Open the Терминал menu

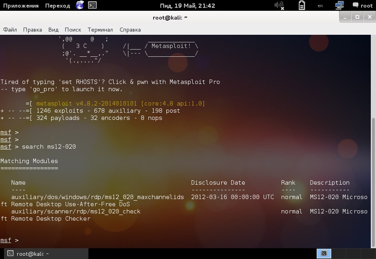tap(100, 30)
